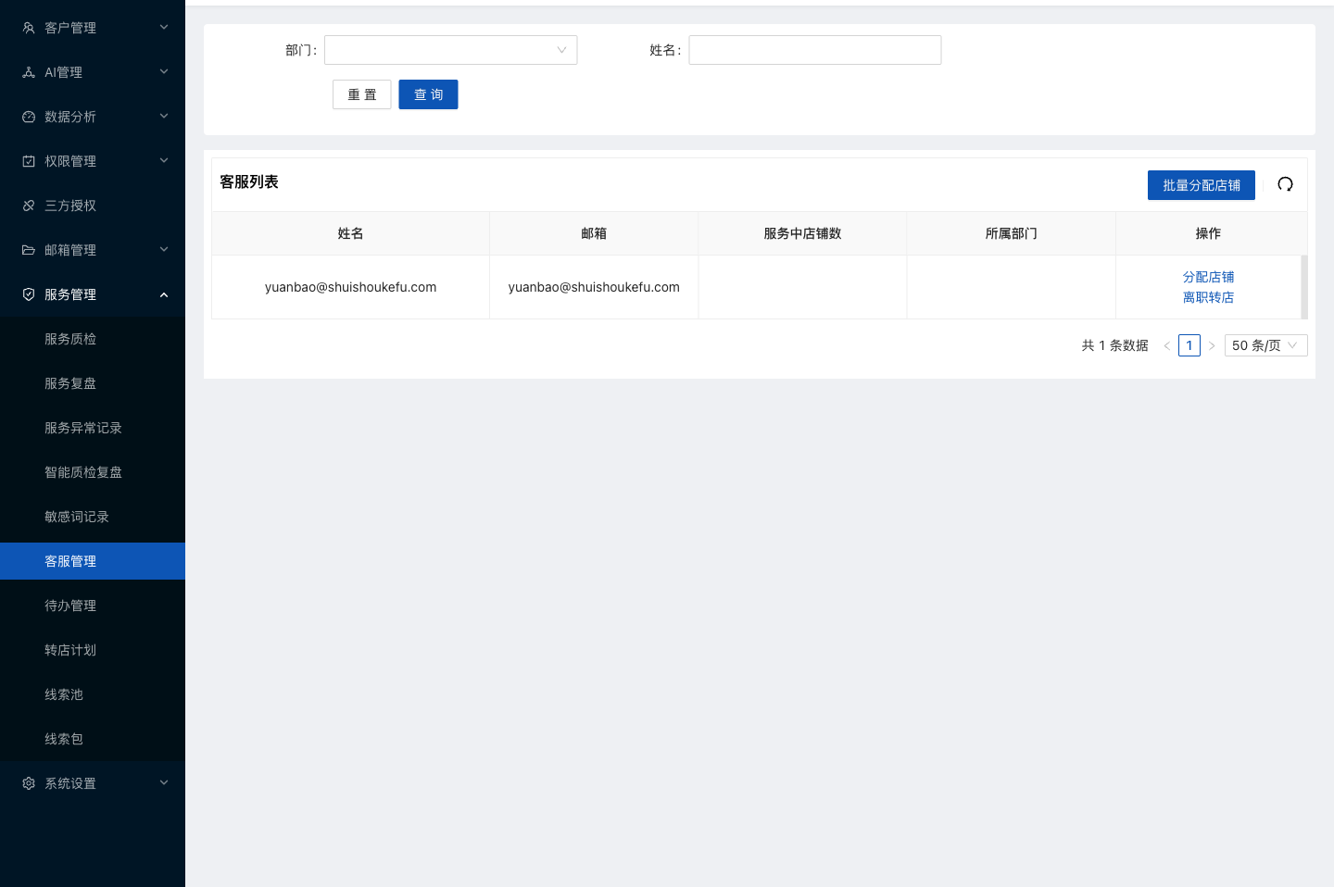Collapse the 服务管理 menu chevron

[164, 294]
